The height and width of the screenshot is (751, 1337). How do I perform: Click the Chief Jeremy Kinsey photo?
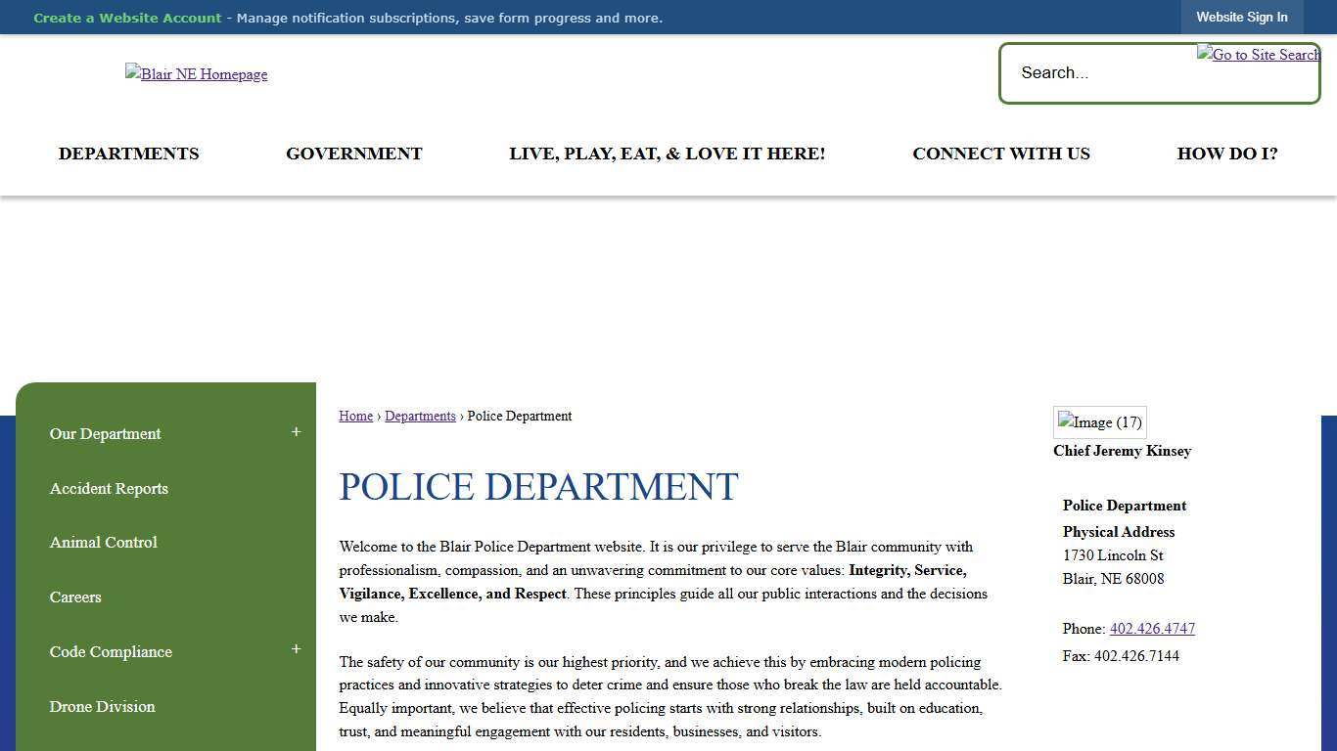coord(1099,421)
